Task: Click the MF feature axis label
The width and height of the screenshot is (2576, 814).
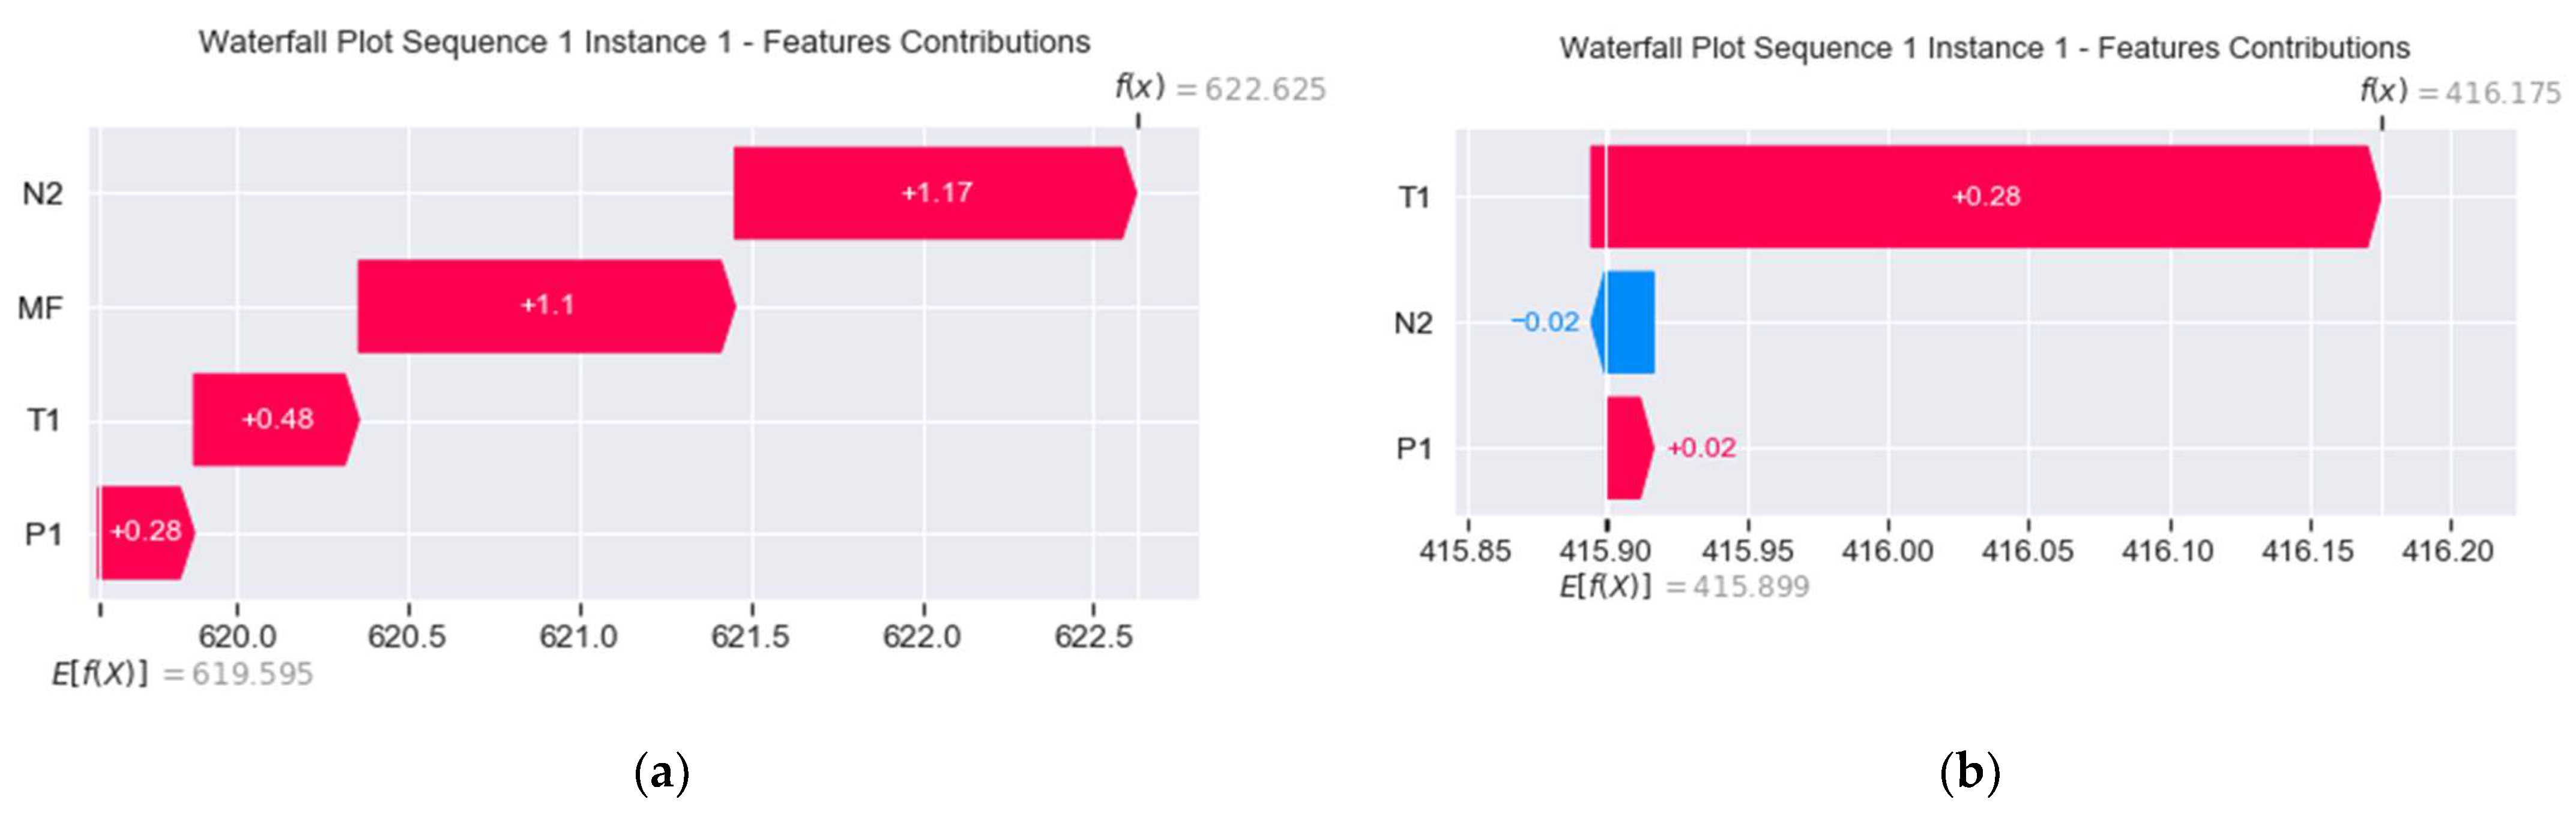Action: point(40,308)
